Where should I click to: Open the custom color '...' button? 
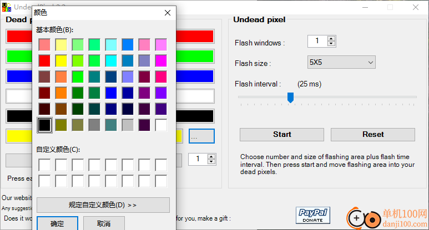click(201, 136)
